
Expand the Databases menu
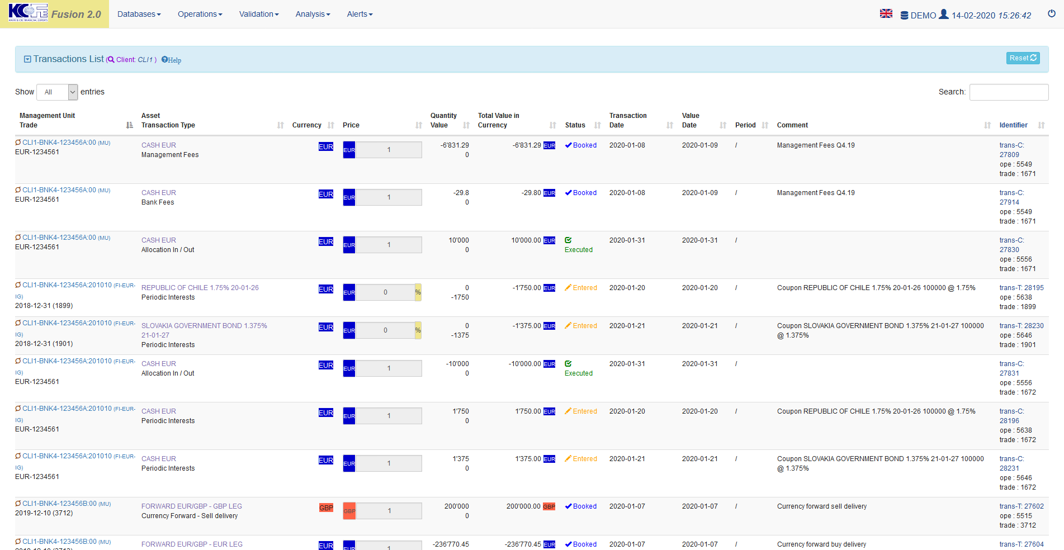click(139, 14)
